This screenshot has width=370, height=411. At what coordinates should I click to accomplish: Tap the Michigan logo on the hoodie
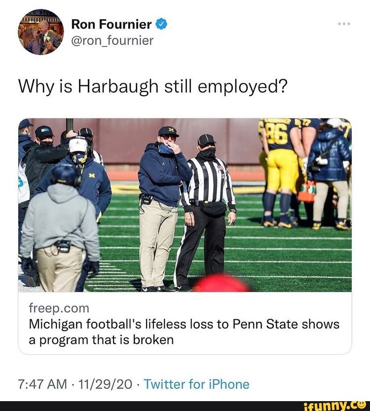[91, 175]
